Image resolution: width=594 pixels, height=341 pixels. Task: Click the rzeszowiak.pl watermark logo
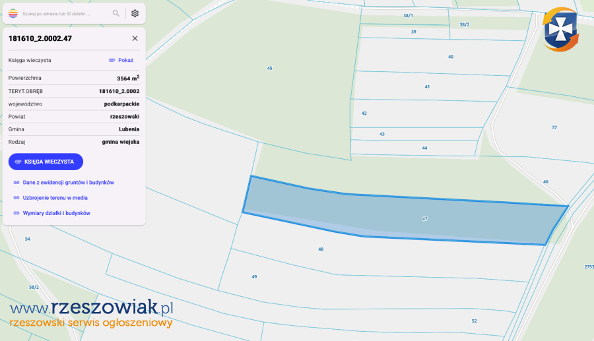click(91, 313)
